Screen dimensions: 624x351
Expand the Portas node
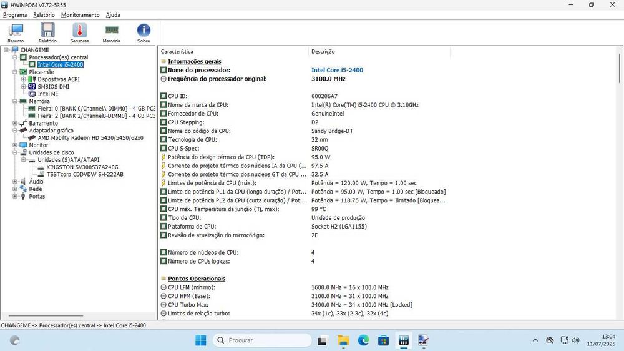(x=15, y=196)
